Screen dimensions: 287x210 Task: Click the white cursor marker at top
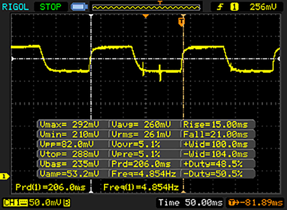pyautogui.click(x=91, y=16)
